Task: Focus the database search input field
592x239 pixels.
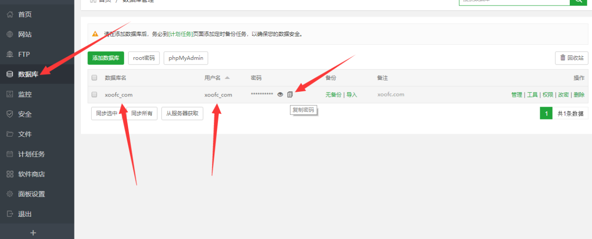Action: [x=514, y=2]
